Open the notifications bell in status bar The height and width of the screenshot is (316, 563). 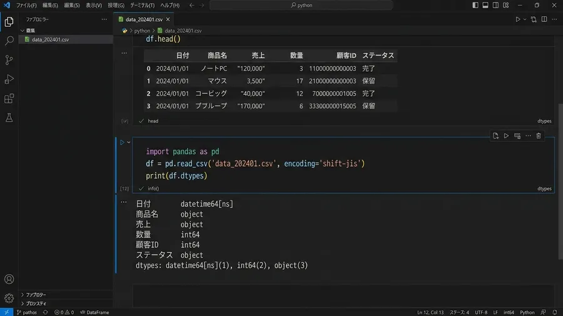555,312
